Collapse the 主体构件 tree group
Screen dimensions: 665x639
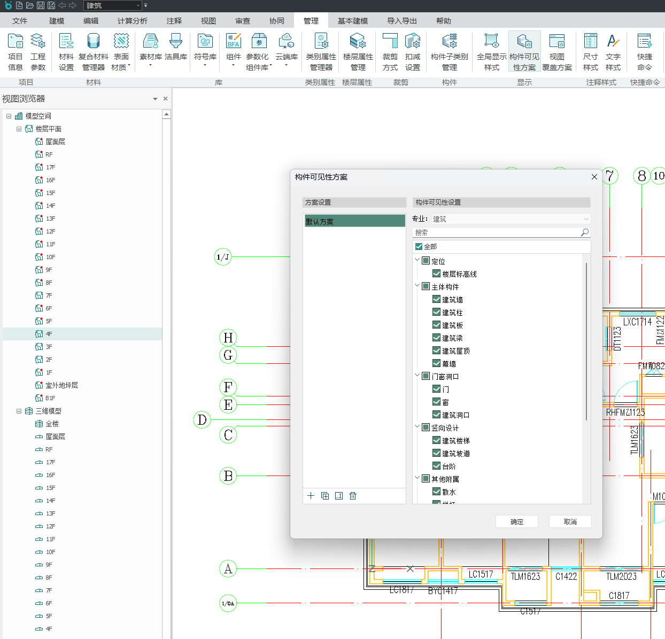(417, 286)
